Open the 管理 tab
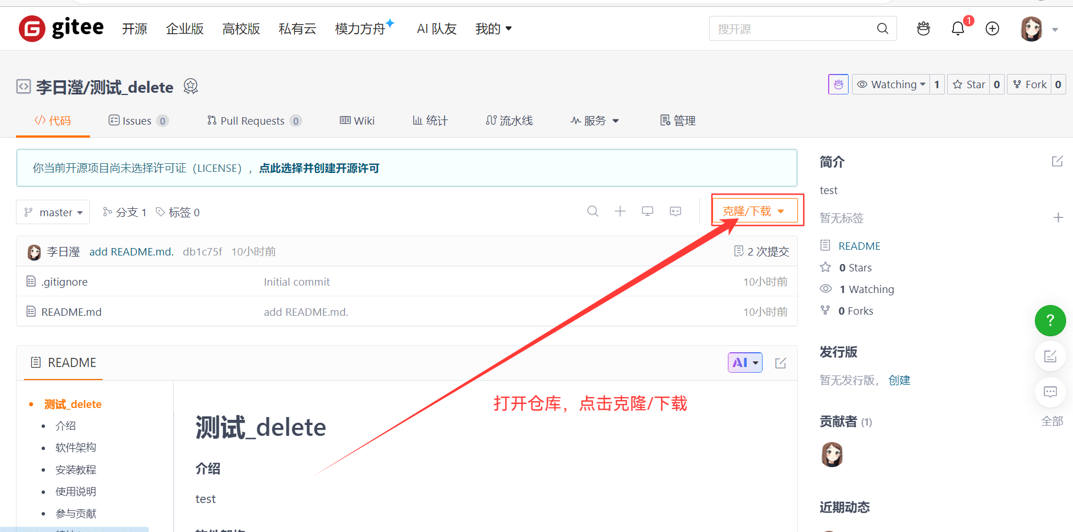Viewport: 1073px width, 532px height. pyautogui.click(x=678, y=121)
